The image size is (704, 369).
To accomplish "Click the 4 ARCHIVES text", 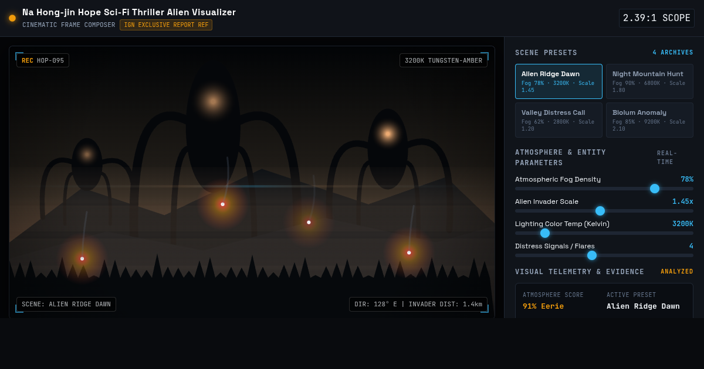I will [673, 53].
